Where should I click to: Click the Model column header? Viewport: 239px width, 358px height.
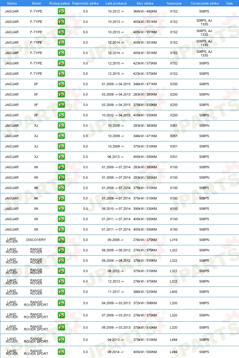pyautogui.click(x=37, y=3)
